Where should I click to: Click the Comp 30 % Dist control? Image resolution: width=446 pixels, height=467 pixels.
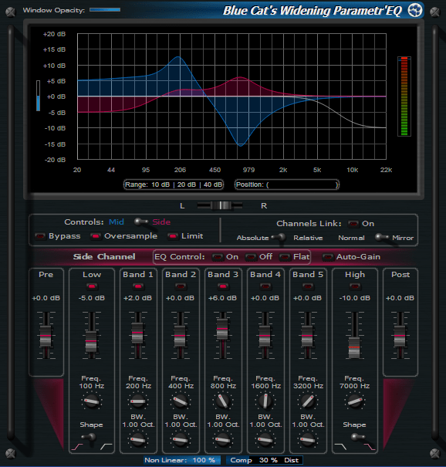click(x=265, y=460)
